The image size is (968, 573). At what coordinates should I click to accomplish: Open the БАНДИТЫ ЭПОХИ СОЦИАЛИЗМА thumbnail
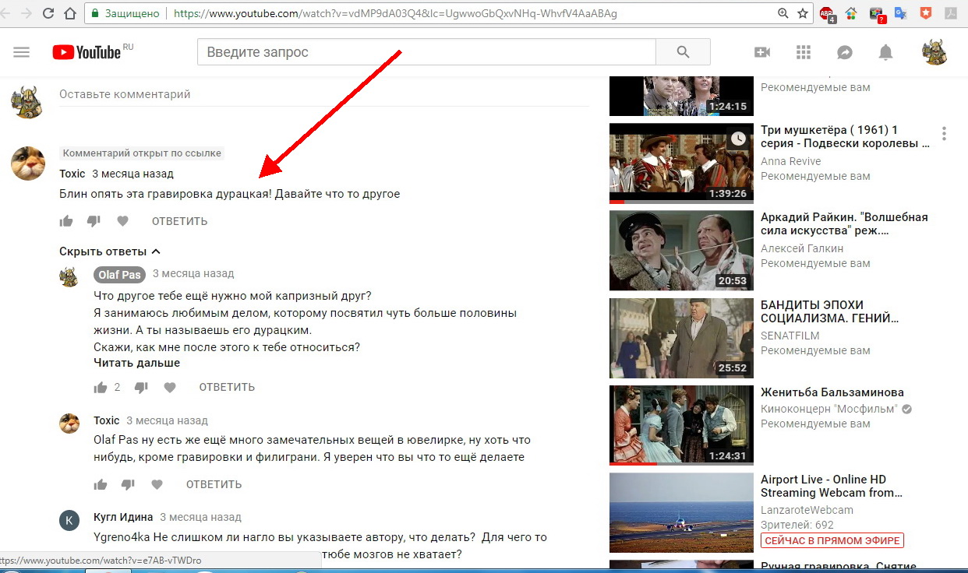[x=681, y=337]
